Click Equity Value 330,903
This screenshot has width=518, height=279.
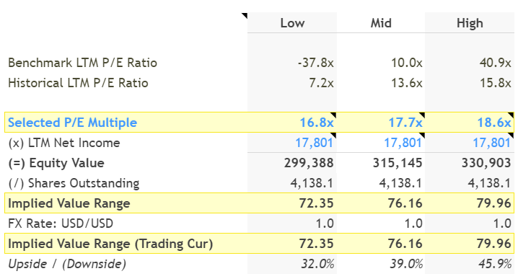[486, 163]
